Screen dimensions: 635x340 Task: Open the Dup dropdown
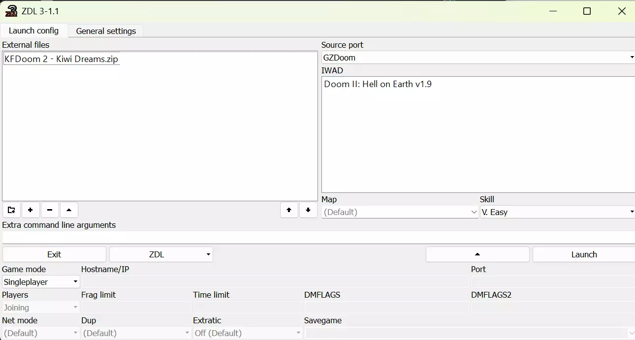pyautogui.click(x=136, y=333)
